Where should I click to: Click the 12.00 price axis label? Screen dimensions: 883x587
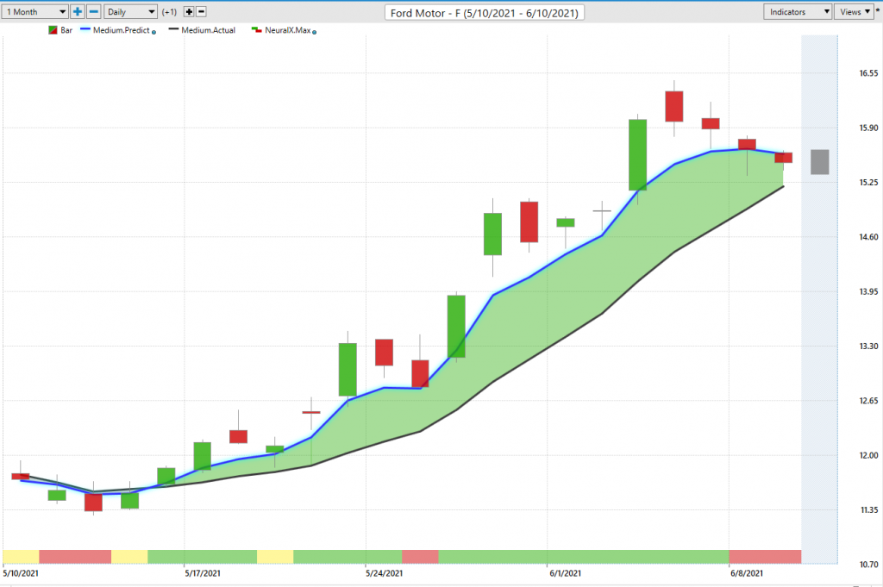click(x=868, y=455)
